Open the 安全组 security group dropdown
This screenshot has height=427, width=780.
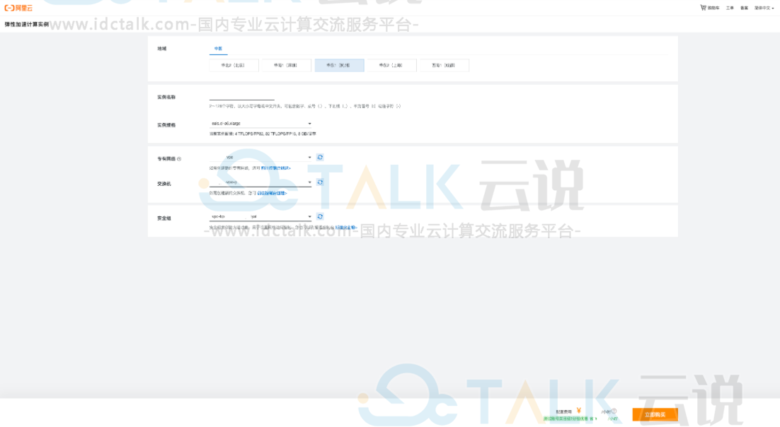tap(260, 217)
